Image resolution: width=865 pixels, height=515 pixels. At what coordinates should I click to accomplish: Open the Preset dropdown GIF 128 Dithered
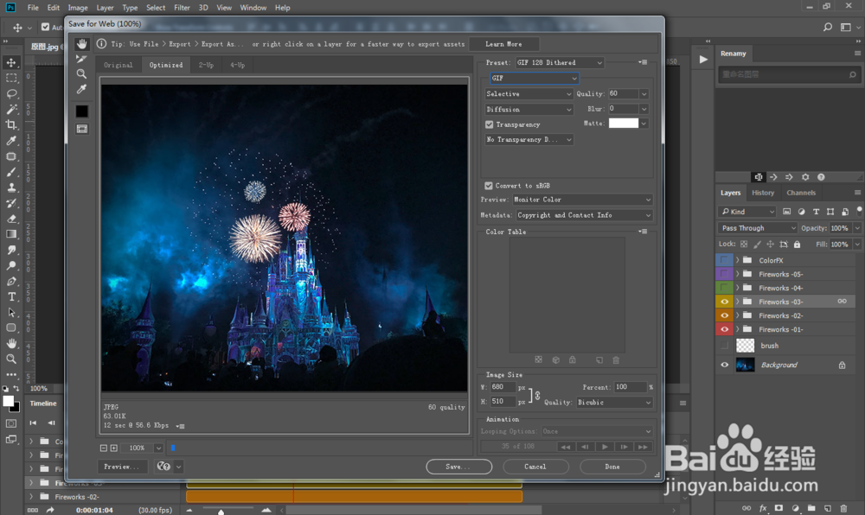pos(560,62)
